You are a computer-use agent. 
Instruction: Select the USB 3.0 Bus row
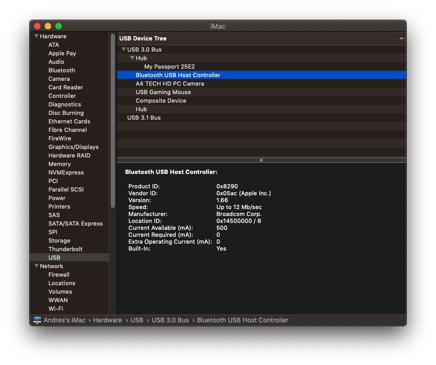pyautogui.click(x=261, y=49)
